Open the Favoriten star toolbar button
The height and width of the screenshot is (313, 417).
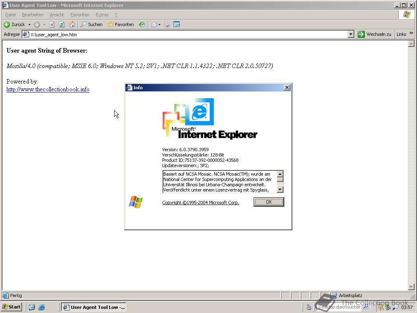[x=121, y=24]
